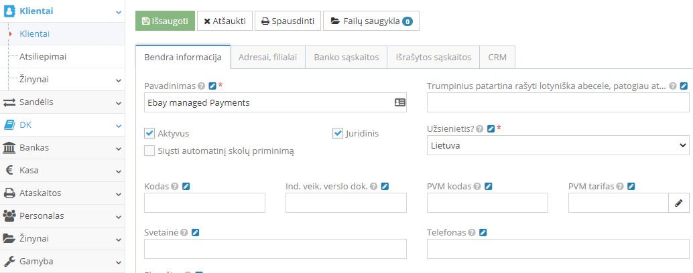Click the Bankas building icon
This screenshot has width=693, height=273.
point(9,148)
